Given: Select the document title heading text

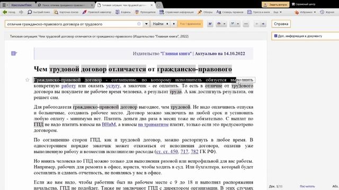Looking at the screenshot, I should pyautogui.click(x=133, y=69).
